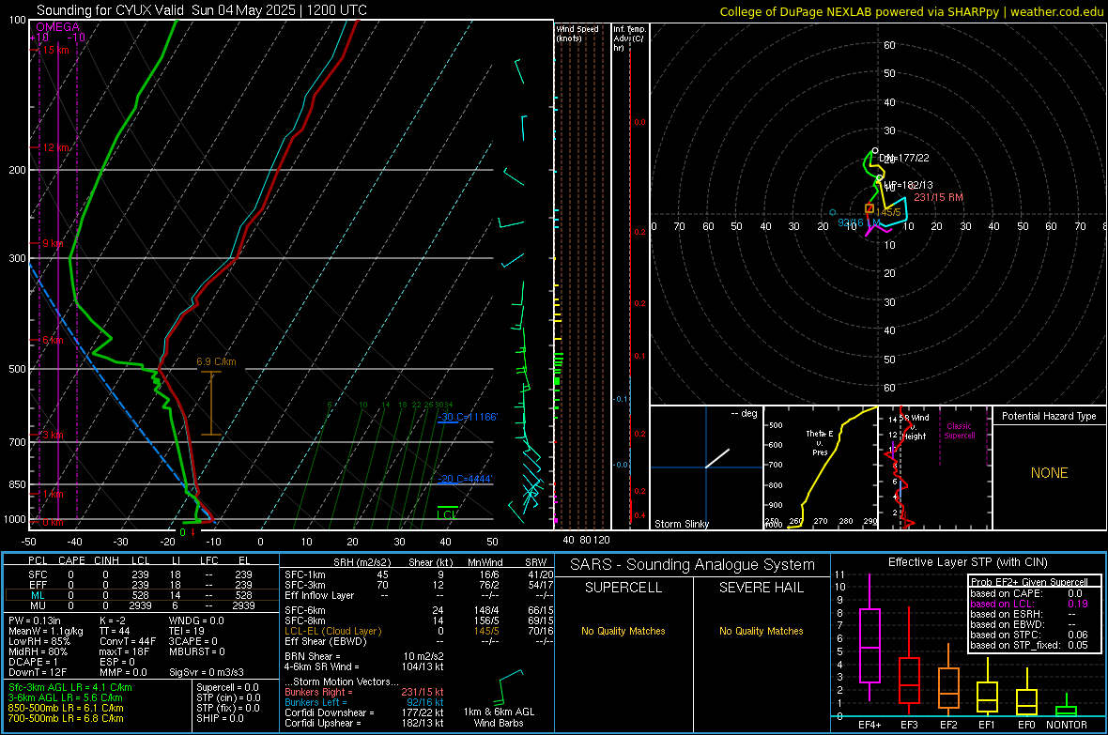The width and height of the screenshot is (1108, 735).
Task: Click the 'PW = 0.13in' value
Action: click(35, 620)
